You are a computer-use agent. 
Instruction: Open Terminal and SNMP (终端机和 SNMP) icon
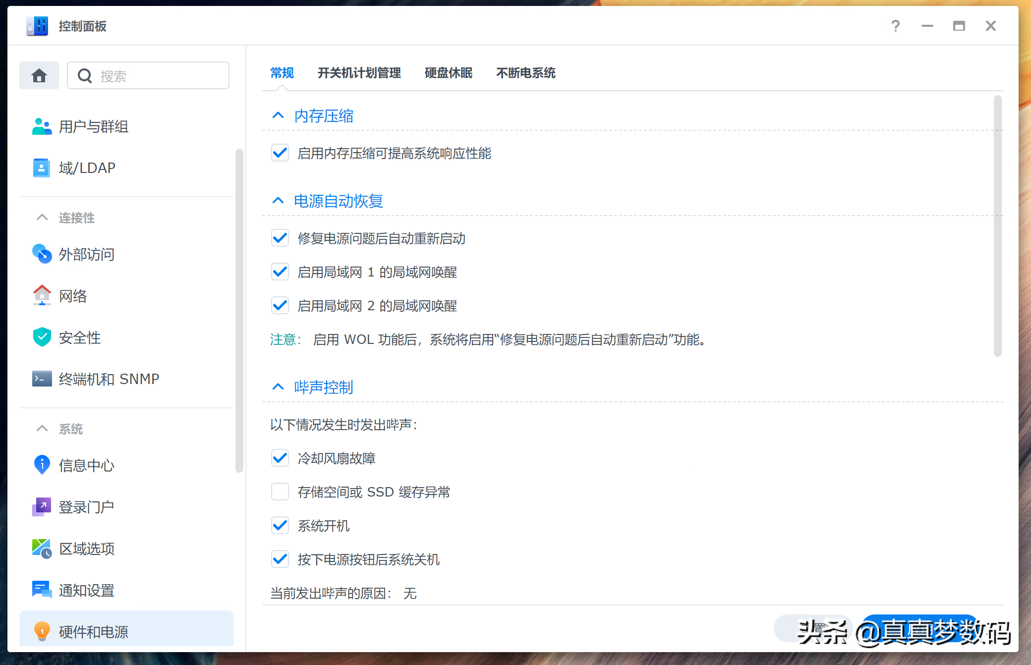[x=42, y=379]
